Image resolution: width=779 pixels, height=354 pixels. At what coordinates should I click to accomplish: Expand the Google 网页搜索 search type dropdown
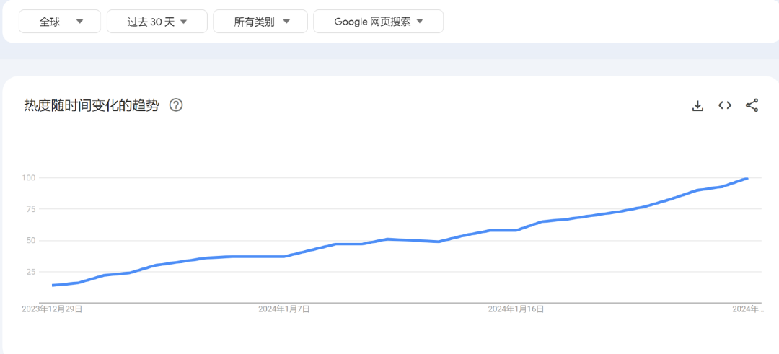point(378,22)
